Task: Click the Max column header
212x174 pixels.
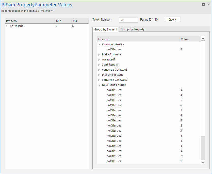Action: point(79,21)
